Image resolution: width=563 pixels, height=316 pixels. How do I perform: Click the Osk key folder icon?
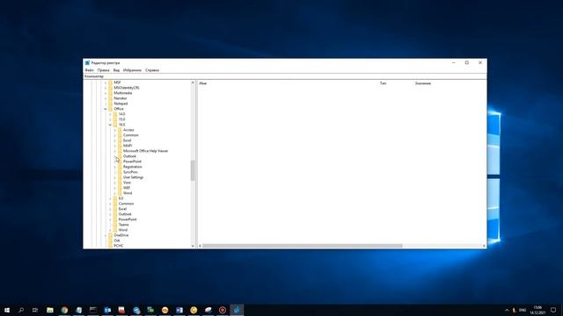tap(111, 241)
